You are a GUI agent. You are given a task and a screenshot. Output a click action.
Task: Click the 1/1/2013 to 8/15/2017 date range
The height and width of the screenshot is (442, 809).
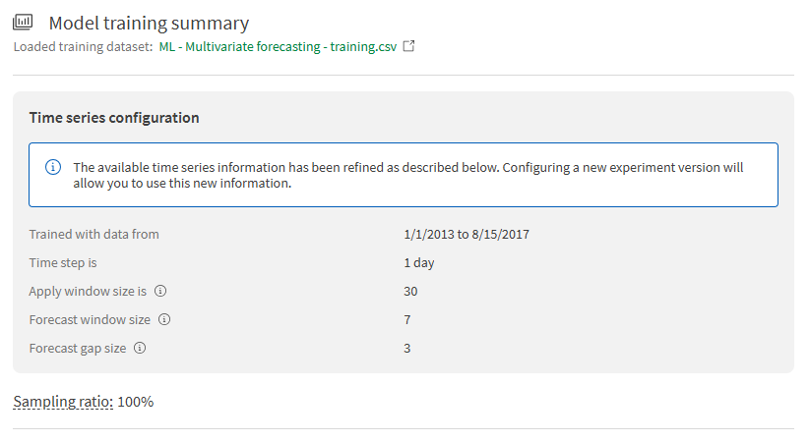click(461, 235)
